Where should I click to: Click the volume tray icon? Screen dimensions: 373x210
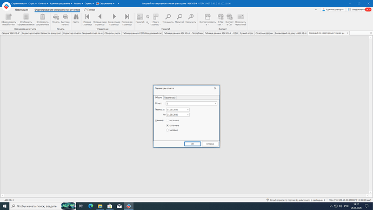click(x=341, y=206)
